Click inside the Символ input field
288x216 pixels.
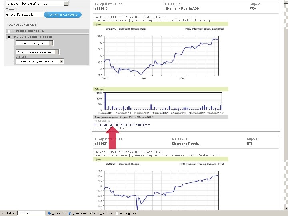click(25, 14)
